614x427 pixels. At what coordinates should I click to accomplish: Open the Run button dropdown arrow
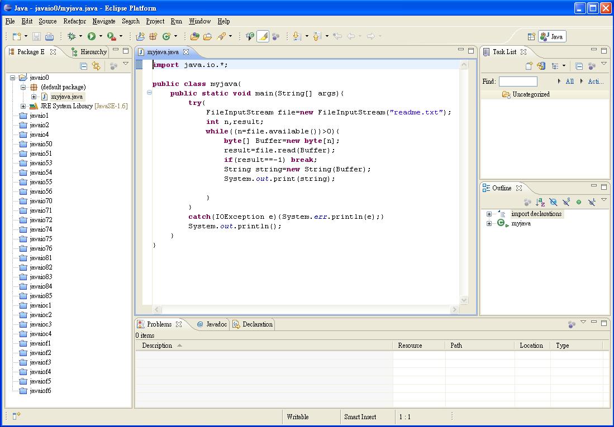pyautogui.click(x=100, y=36)
